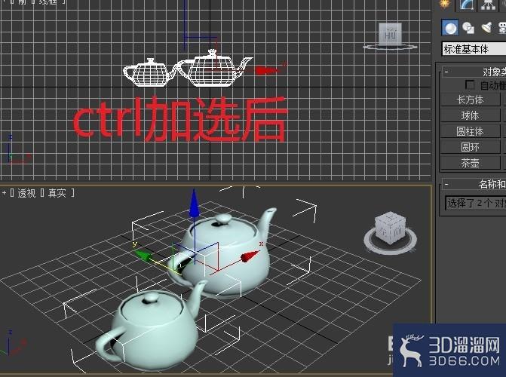Image resolution: width=506 pixels, height=377 pixels.
Task: Click the 长方体 button
Action: coord(470,100)
